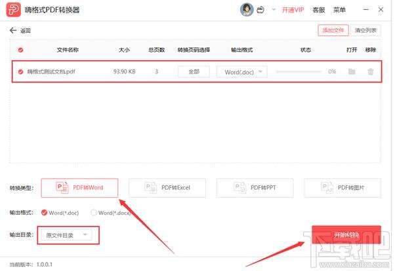The height and width of the screenshot is (271, 395).
Task: Open 菜单 menu
Action: [x=339, y=10]
